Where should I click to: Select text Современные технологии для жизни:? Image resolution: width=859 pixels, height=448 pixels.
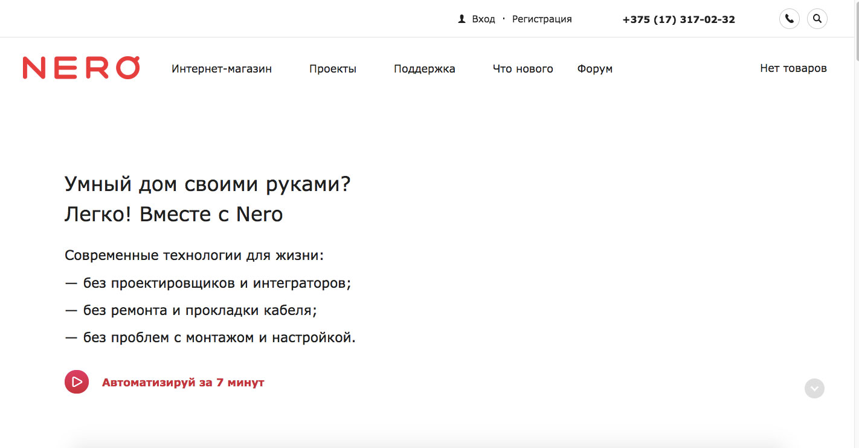coord(195,256)
